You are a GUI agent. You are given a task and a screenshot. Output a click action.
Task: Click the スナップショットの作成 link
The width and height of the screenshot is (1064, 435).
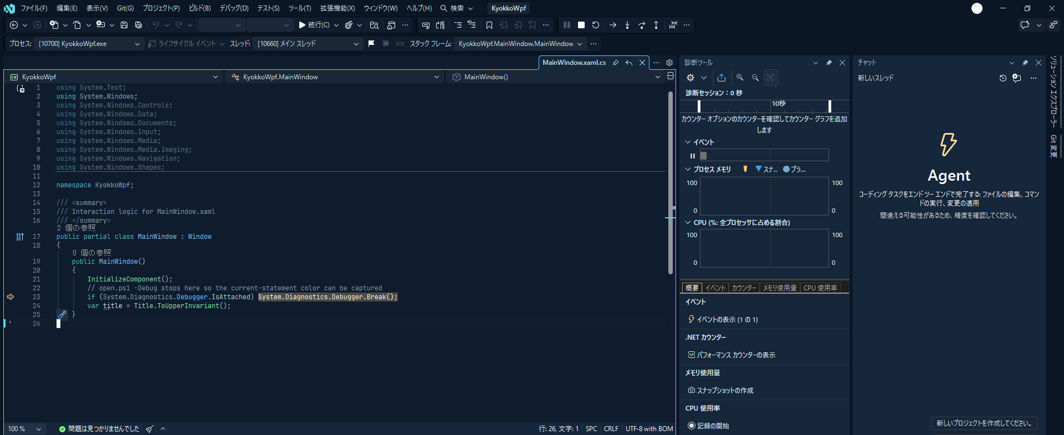(725, 390)
